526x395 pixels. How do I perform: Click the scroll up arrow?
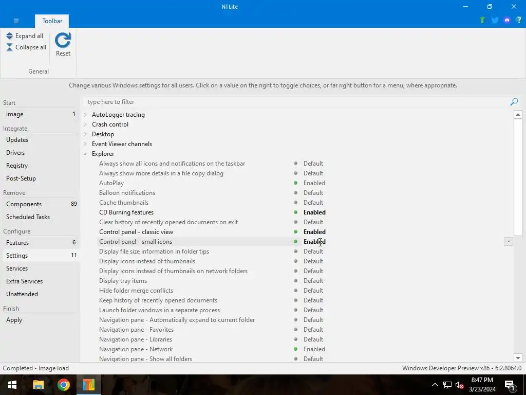click(518, 115)
